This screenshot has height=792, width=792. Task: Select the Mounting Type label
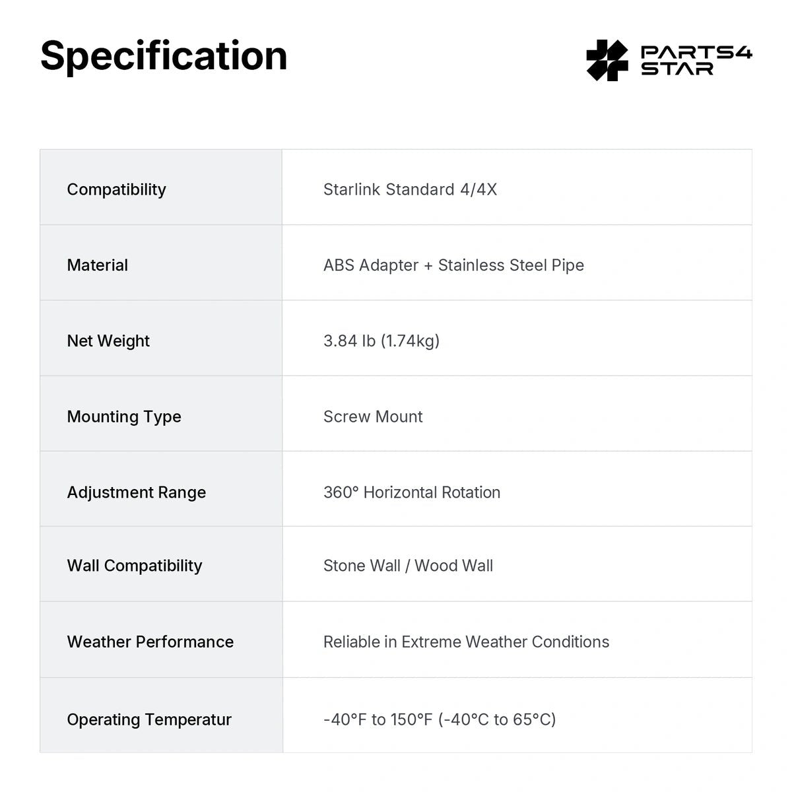[124, 417]
